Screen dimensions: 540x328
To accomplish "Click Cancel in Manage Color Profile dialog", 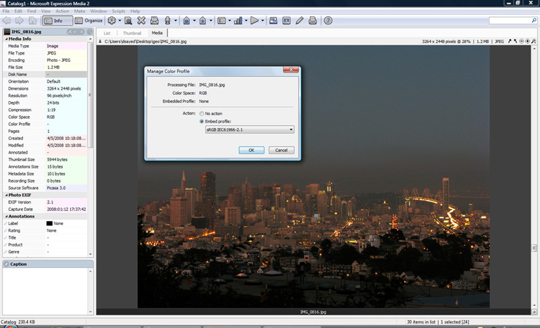I will click(281, 150).
